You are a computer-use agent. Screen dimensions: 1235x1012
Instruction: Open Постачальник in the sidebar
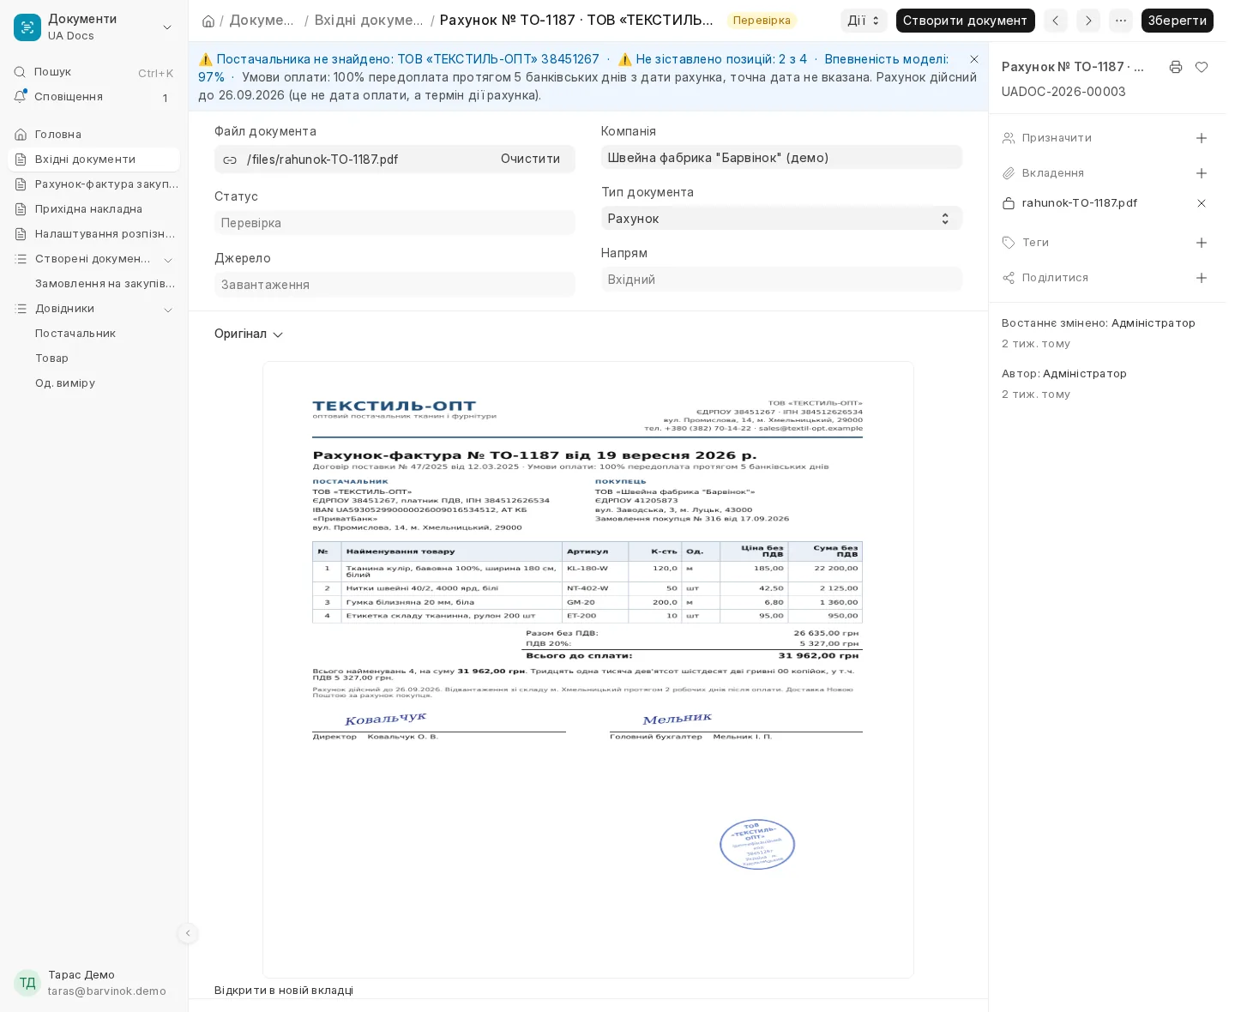[x=94, y=334]
